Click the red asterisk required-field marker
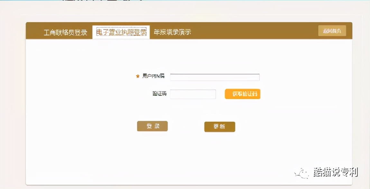370x189 pixels. click(x=137, y=77)
